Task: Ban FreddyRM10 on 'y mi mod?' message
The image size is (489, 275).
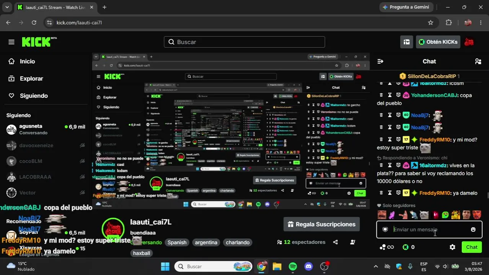Action: point(398,139)
